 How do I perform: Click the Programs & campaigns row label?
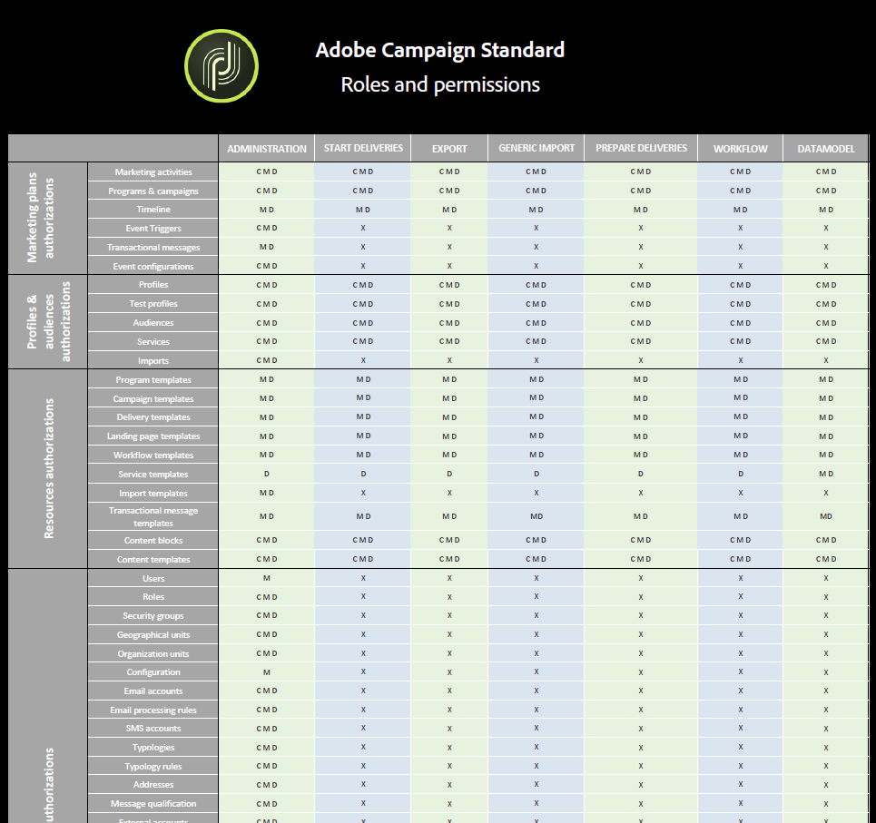pos(153,191)
